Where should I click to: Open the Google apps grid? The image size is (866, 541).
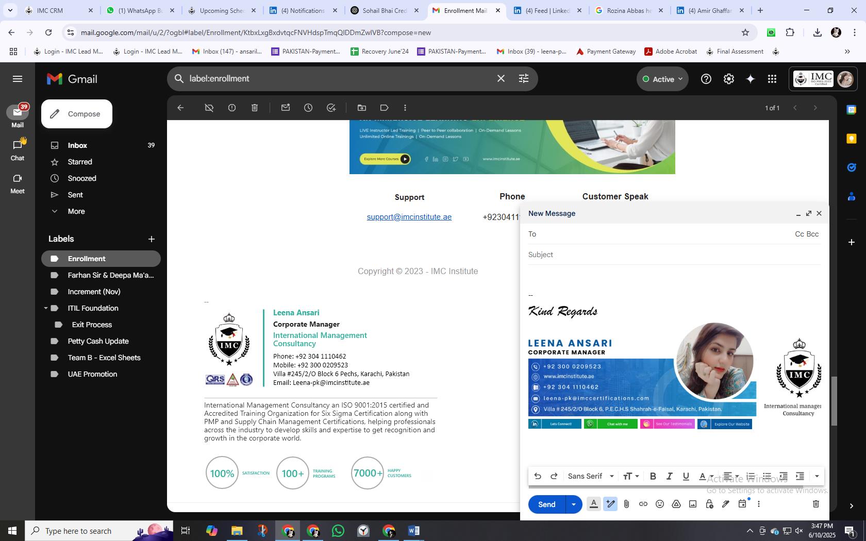pos(772,79)
